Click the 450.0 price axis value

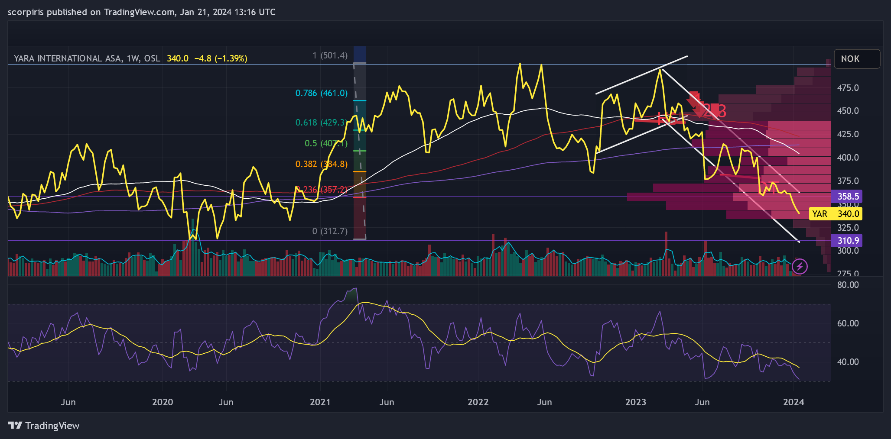848,111
